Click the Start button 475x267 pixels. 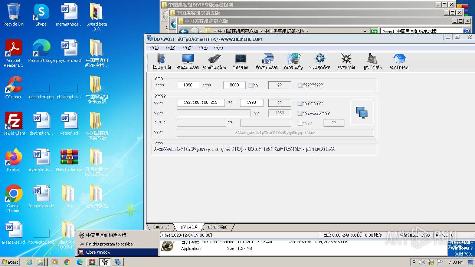[x=10, y=262]
